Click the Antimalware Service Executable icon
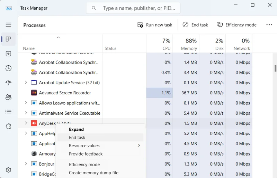Image resolution: width=277 pixels, height=178 pixels. point(34,113)
